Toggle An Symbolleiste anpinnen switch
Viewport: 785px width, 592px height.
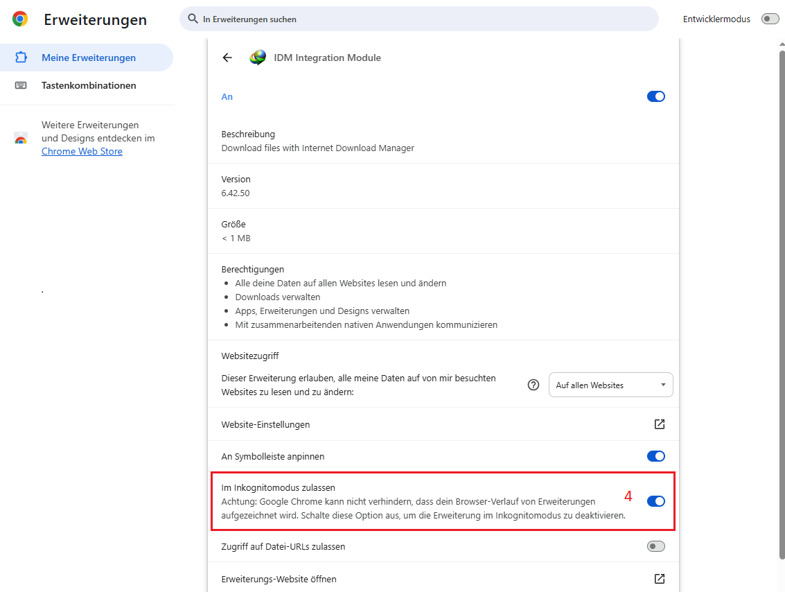click(655, 456)
